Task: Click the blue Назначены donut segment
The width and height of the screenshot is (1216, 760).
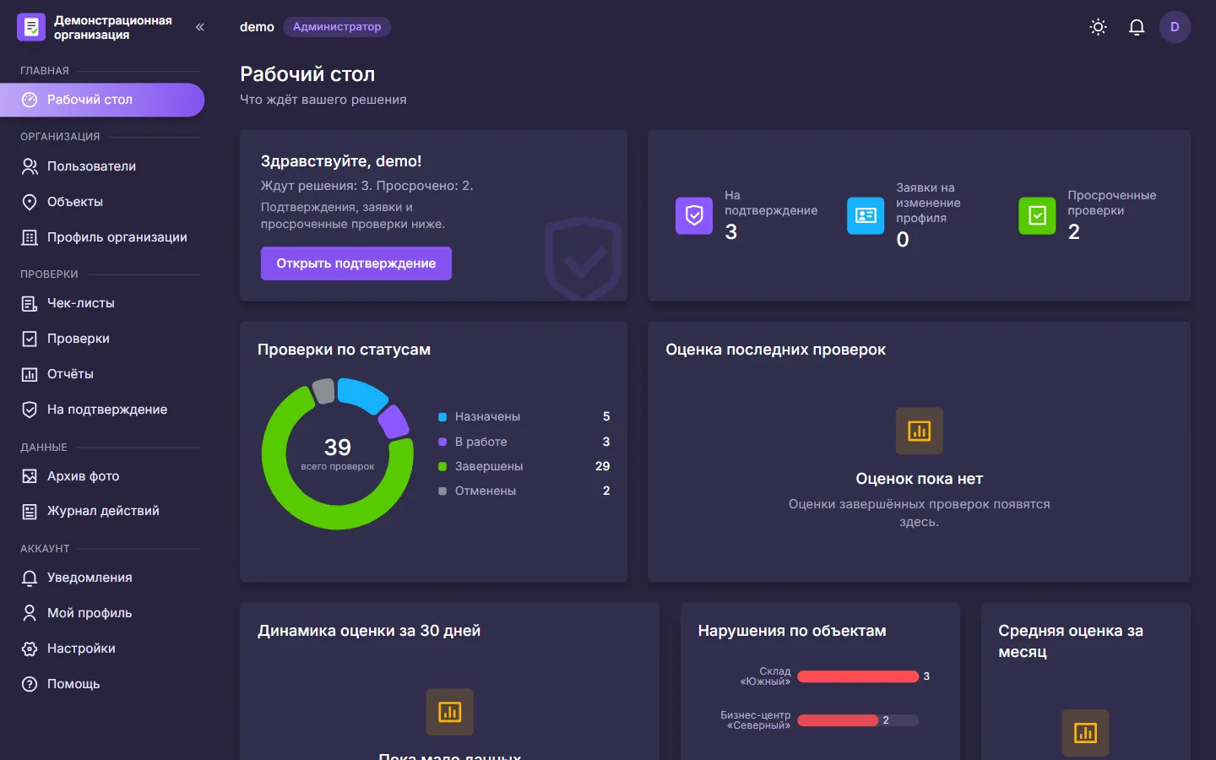Action: click(363, 394)
